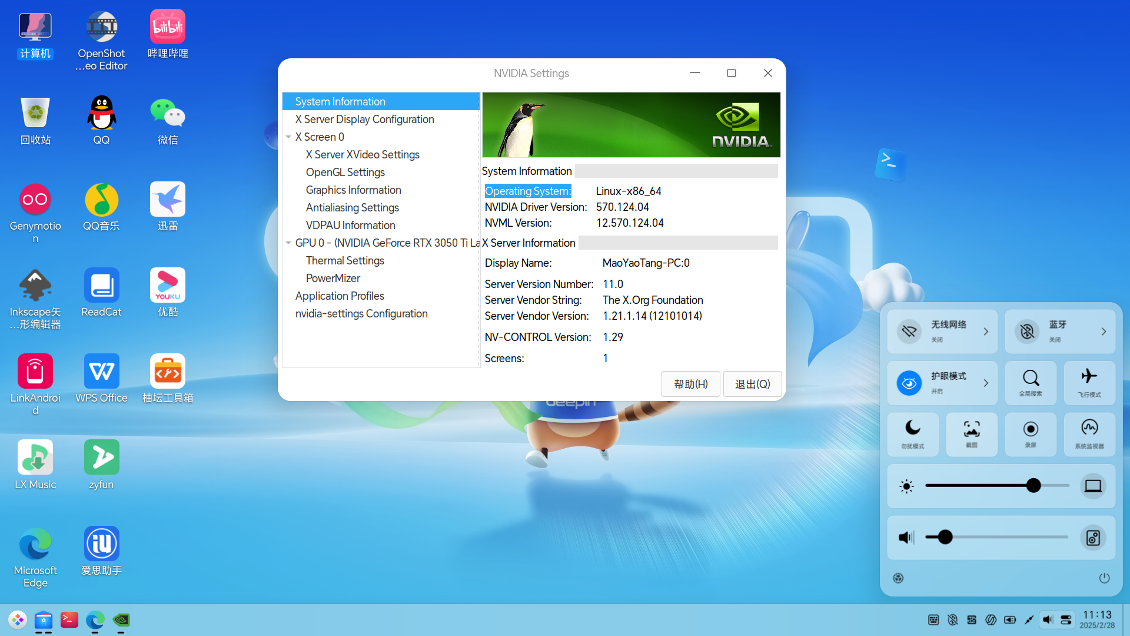Adjust the volume slider handle
The height and width of the screenshot is (636, 1130).
(945, 537)
